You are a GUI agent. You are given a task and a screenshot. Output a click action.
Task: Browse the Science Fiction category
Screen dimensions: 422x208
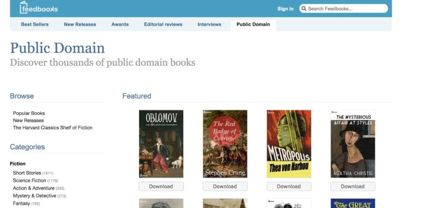click(x=29, y=181)
